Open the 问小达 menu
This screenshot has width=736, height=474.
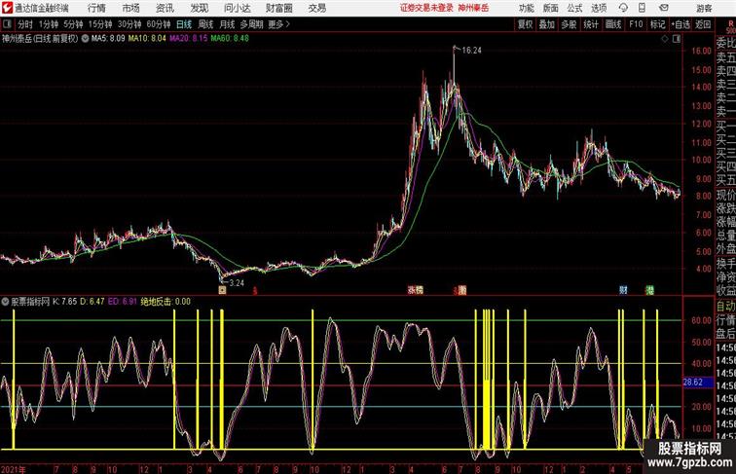click(237, 8)
